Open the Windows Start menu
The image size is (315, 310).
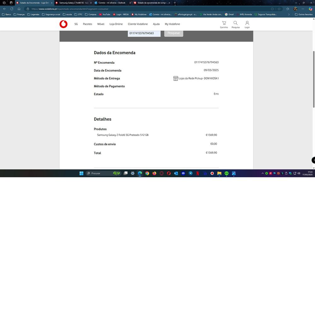[x=81, y=173]
